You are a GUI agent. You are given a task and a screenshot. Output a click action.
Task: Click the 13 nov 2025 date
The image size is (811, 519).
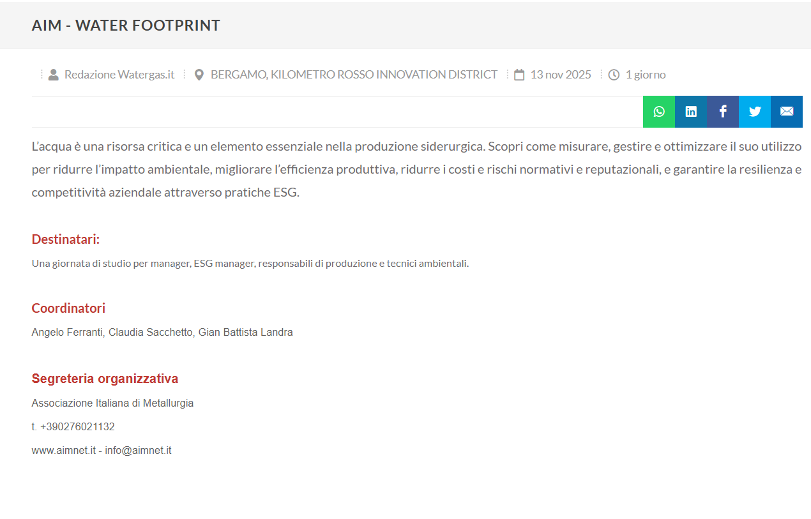[x=561, y=75]
